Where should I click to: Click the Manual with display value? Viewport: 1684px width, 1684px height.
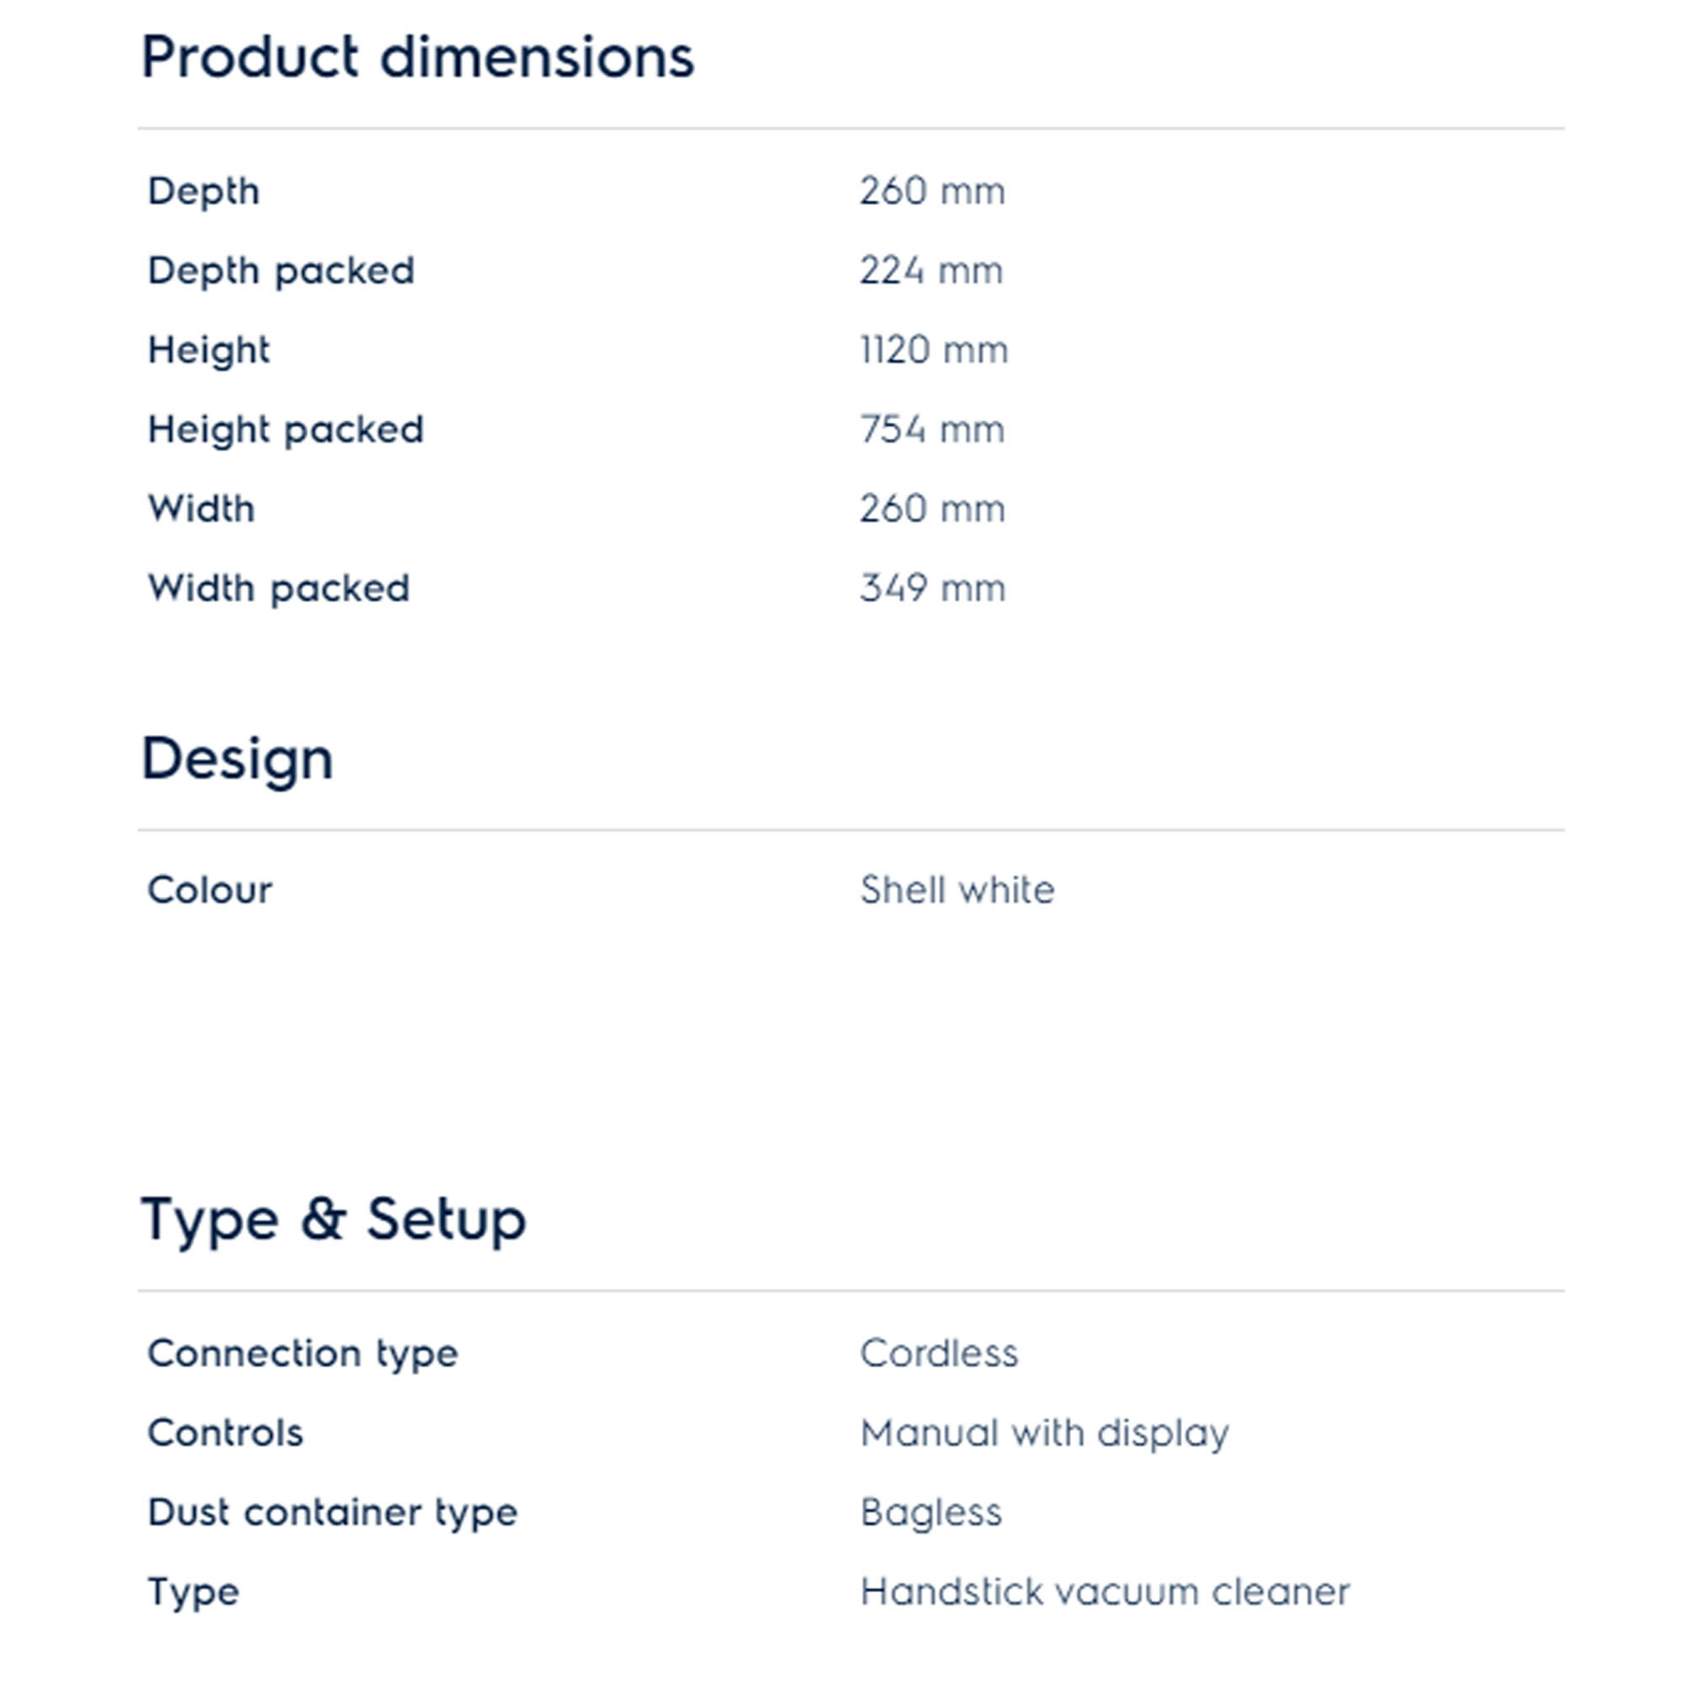pyautogui.click(x=1044, y=1433)
